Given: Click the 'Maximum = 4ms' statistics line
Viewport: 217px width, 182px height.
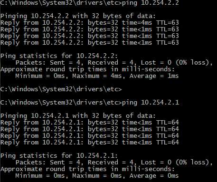Looking at the screenshot, I should 97,76.
